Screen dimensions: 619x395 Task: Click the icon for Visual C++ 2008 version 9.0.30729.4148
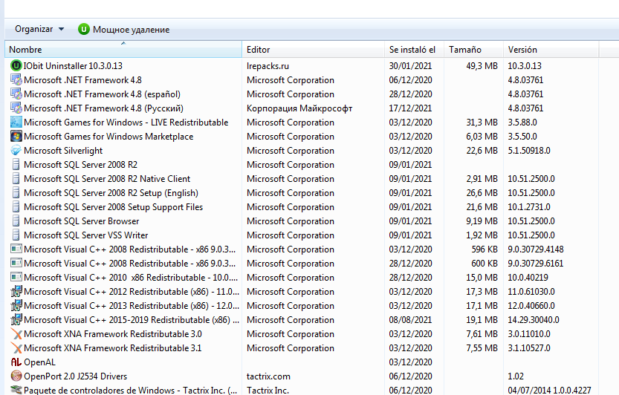coord(16,249)
